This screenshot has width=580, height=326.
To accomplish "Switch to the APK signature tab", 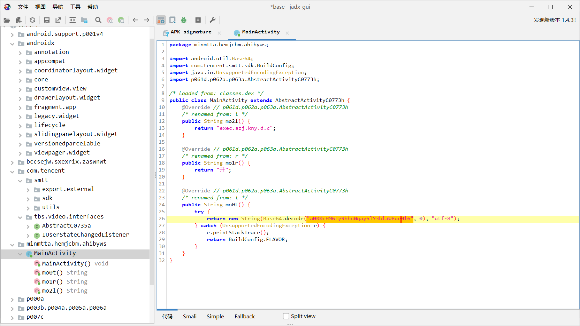I will click(191, 32).
